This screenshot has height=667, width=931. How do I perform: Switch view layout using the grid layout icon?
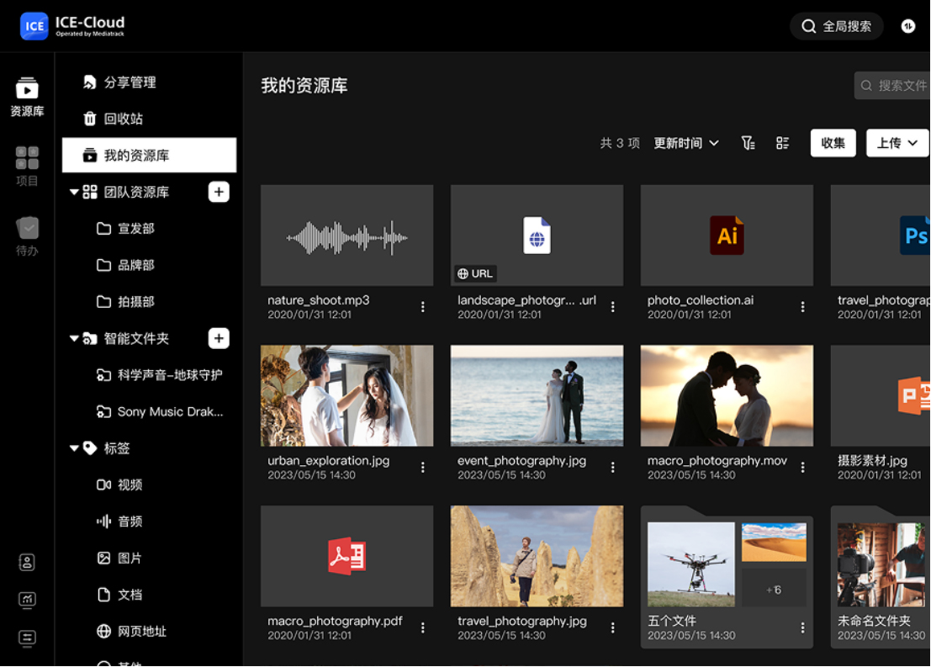click(x=783, y=143)
